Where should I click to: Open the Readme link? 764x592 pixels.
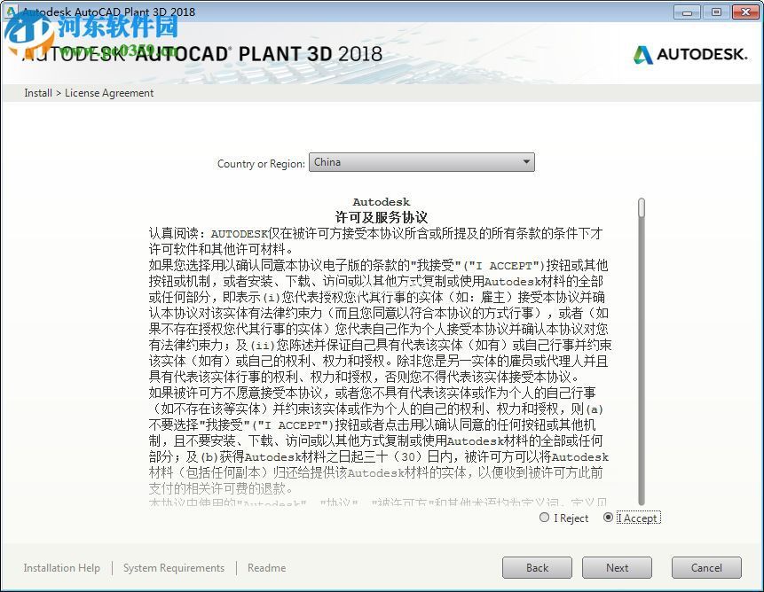[x=266, y=567]
